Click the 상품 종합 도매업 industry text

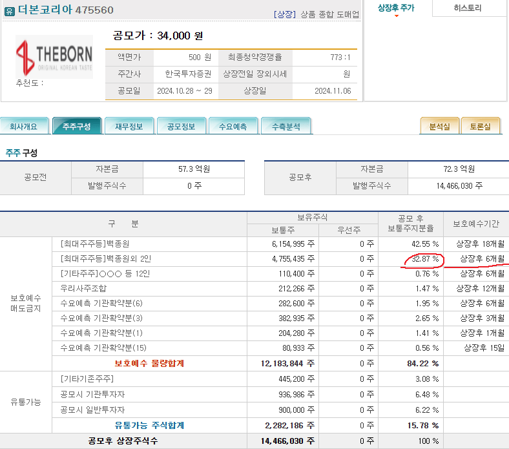coord(330,14)
